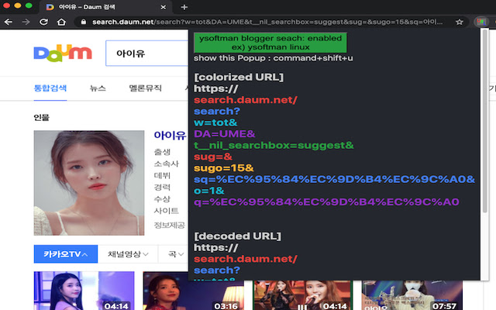This screenshot has width=496, height=310.
Task: Select the 아이유 – Daum 검색 browser tab
Action: (x=106, y=7)
